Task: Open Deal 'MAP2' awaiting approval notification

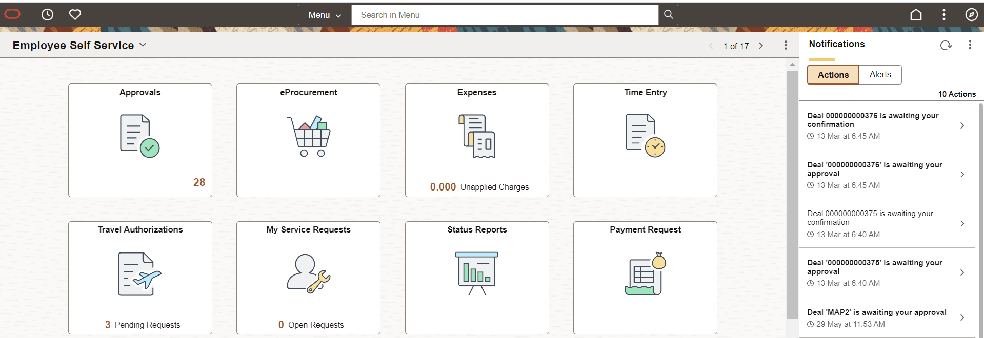Action: point(887,318)
